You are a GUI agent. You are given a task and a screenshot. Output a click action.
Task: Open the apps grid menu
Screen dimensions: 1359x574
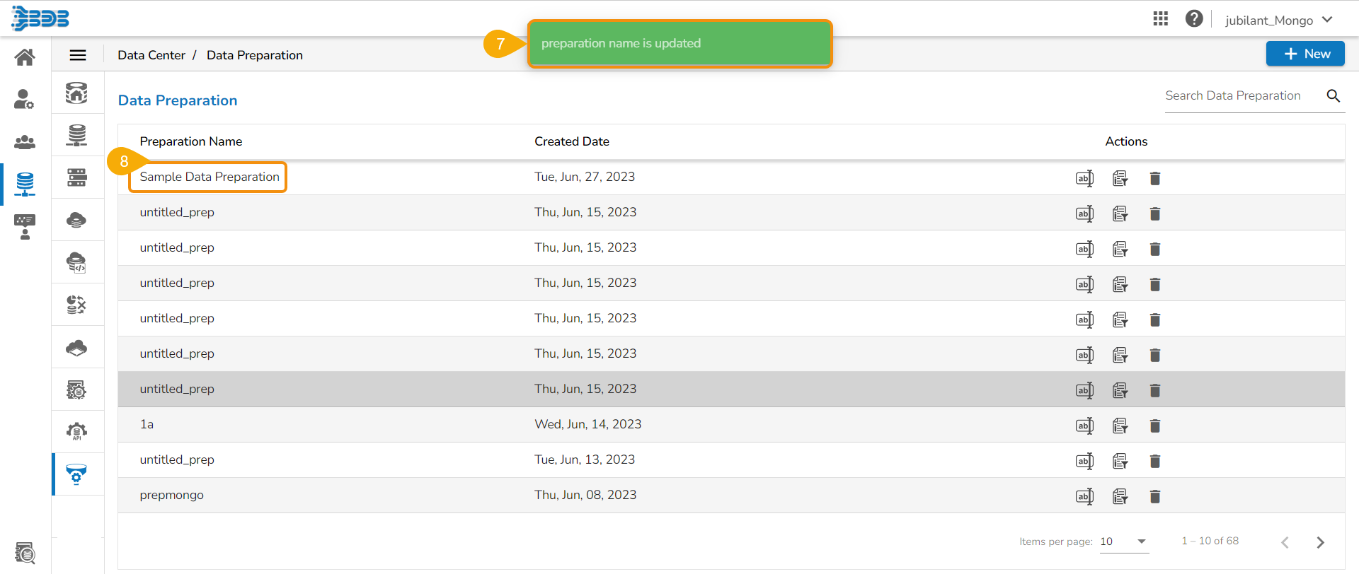[x=1161, y=19]
